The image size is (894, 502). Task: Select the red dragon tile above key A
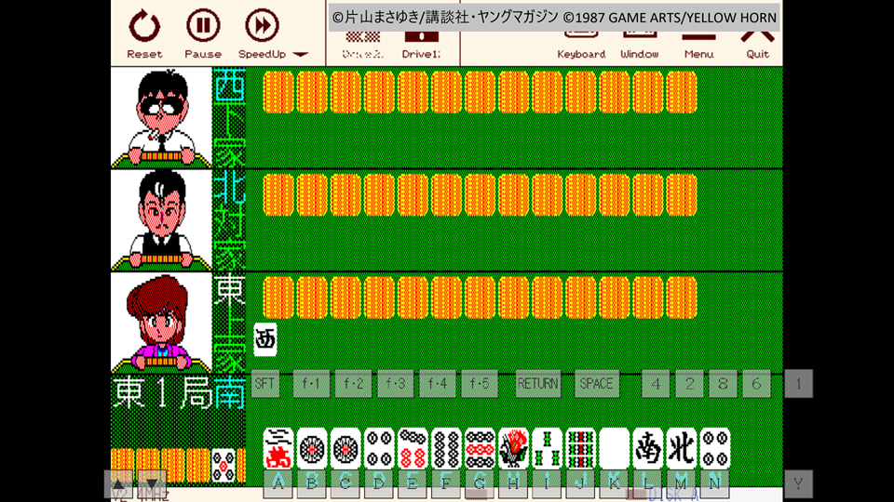(x=278, y=449)
